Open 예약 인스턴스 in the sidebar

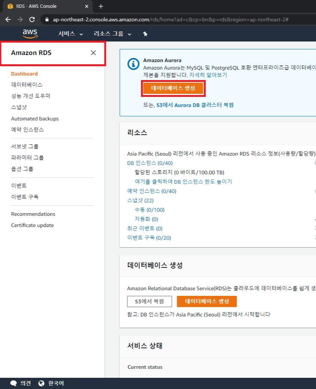28,129
